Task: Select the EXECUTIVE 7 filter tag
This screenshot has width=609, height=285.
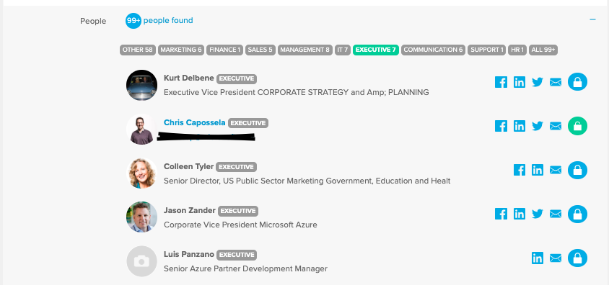Action: 376,50
